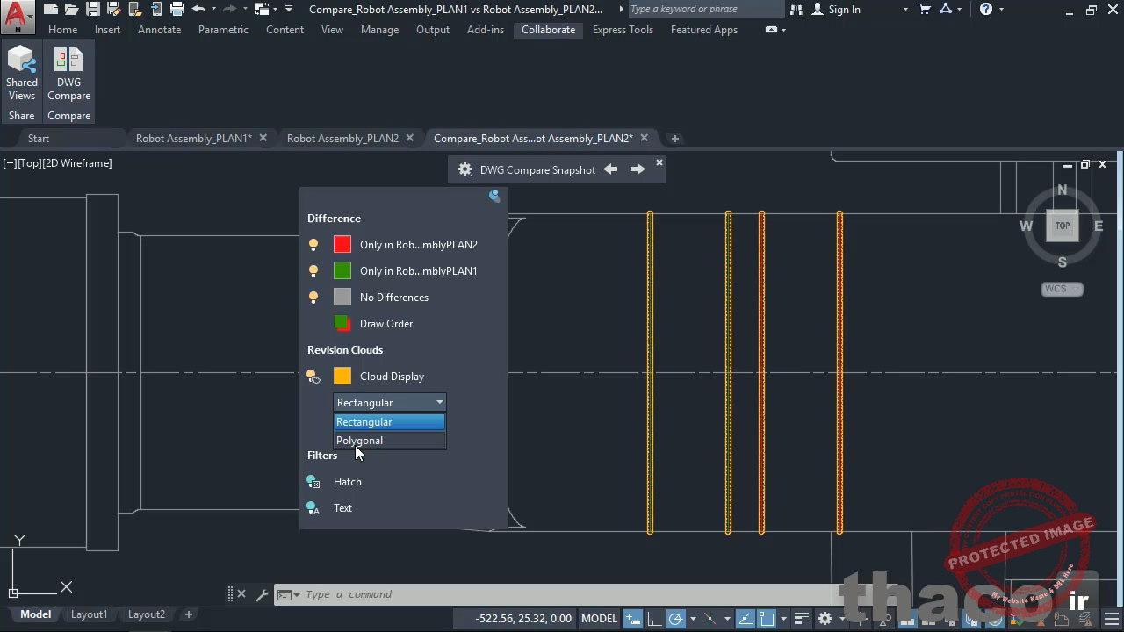The image size is (1124, 632).
Task: Click the Open file icon
Action: pyautogui.click(x=72, y=9)
